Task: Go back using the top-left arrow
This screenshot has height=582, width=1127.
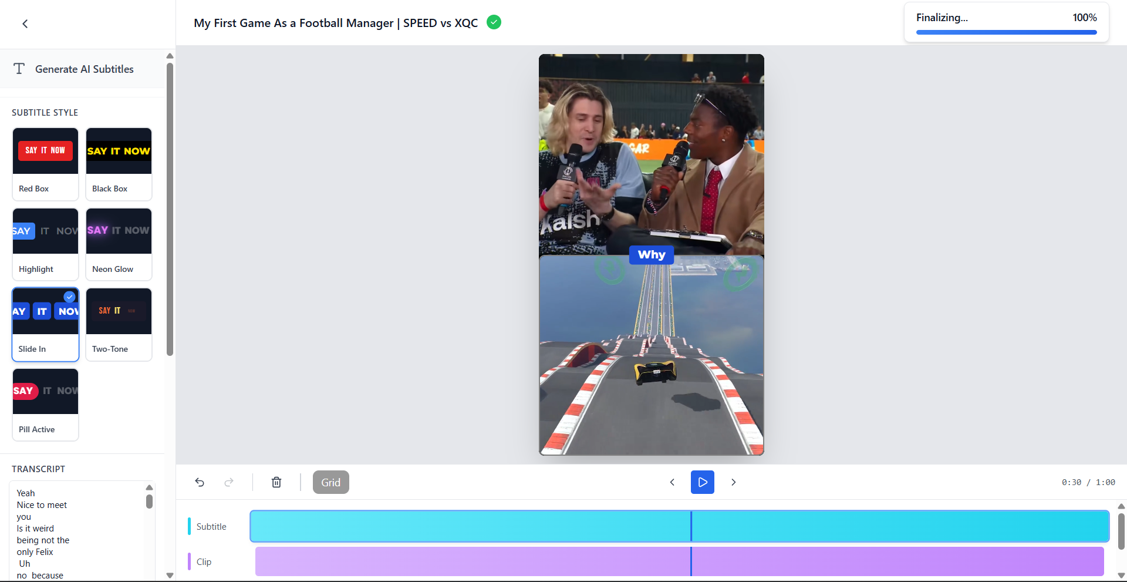Action: (25, 23)
